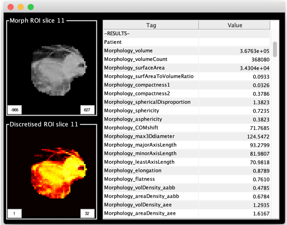Screen dimensions: 287x225
Task: Select the Morphology_areaDensity_aabb row
Action: pyautogui.click(x=187, y=196)
